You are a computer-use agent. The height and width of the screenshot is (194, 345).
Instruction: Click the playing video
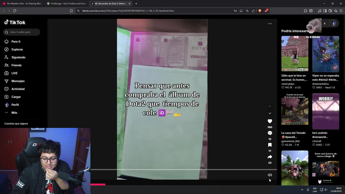tap(162, 99)
